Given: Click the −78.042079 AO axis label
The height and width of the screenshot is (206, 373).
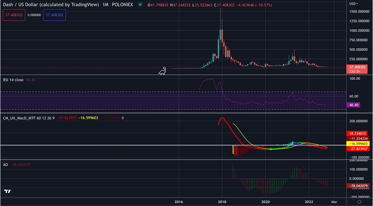Looking at the screenshot, I should click(358, 186).
